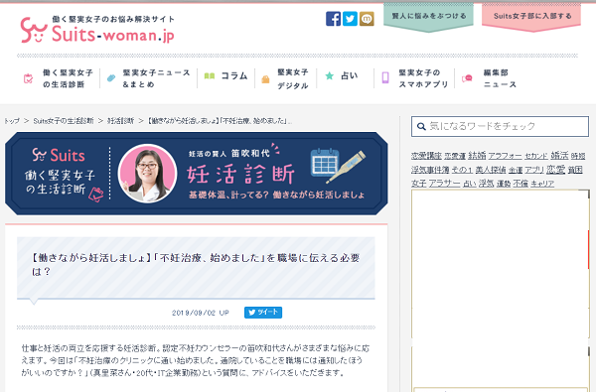Click the セカンド tag link
Viewport: 596px width, 392px height.
(x=536, y=156)
